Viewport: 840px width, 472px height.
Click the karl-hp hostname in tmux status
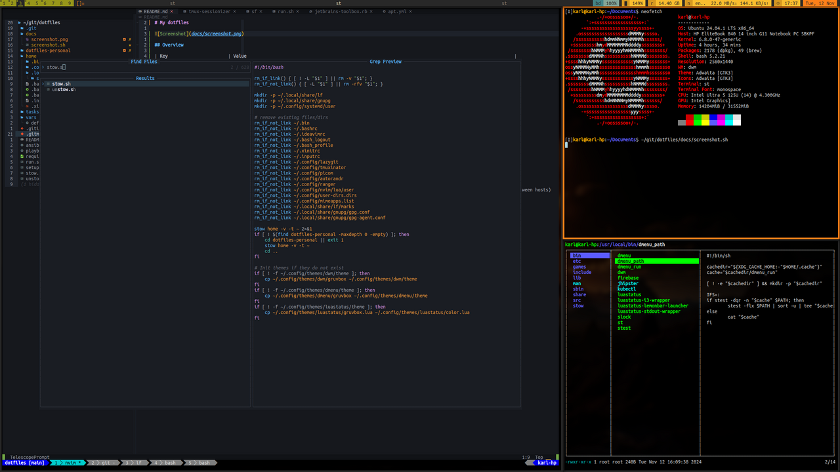[x=547, y=463]
